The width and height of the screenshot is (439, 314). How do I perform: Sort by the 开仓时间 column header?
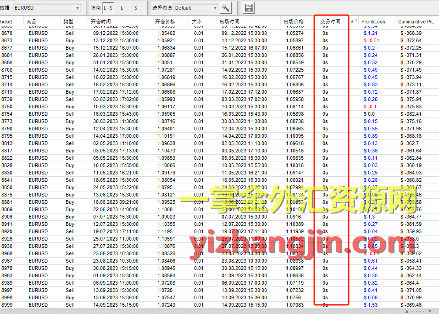click(101, 22)
